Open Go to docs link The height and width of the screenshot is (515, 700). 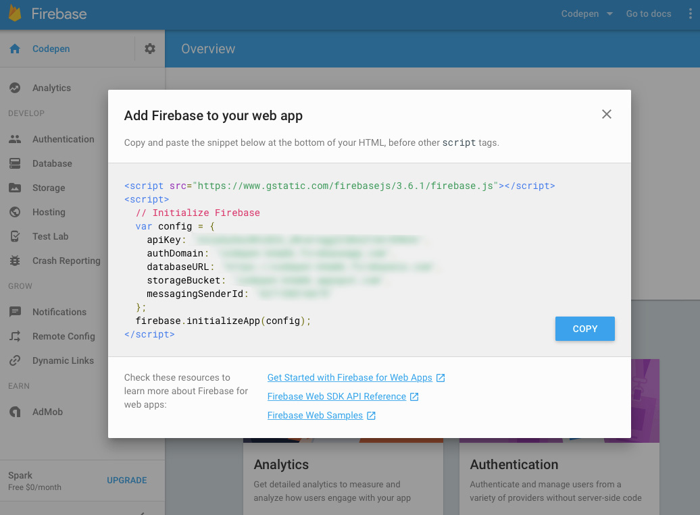648,13
